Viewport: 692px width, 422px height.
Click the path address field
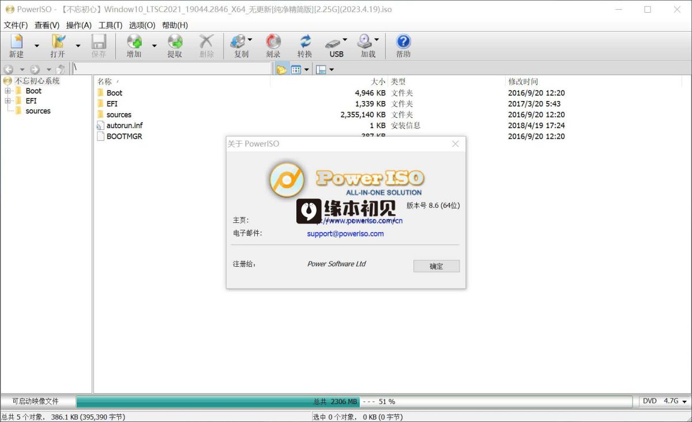172,69
